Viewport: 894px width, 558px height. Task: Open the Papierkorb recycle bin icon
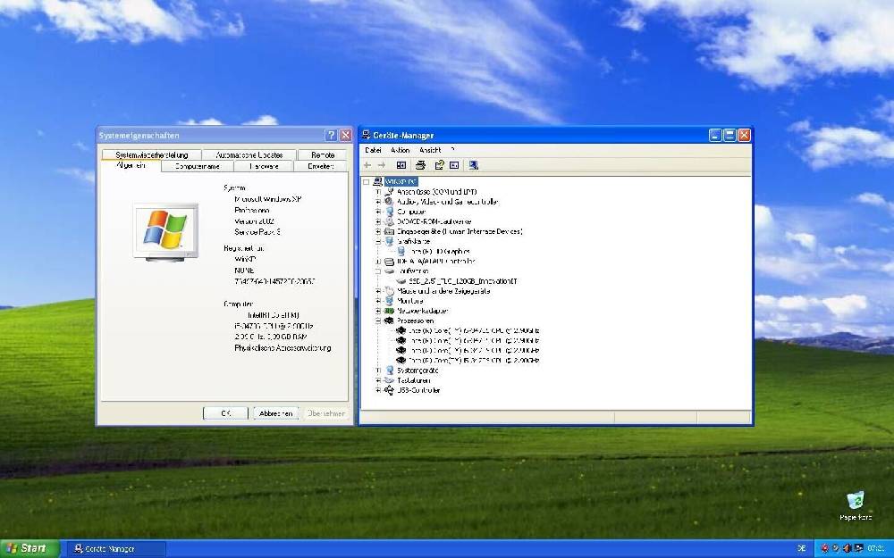[x=856, y=501]
